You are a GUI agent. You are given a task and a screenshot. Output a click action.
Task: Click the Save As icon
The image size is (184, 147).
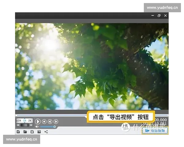click(x=39, y=132)
